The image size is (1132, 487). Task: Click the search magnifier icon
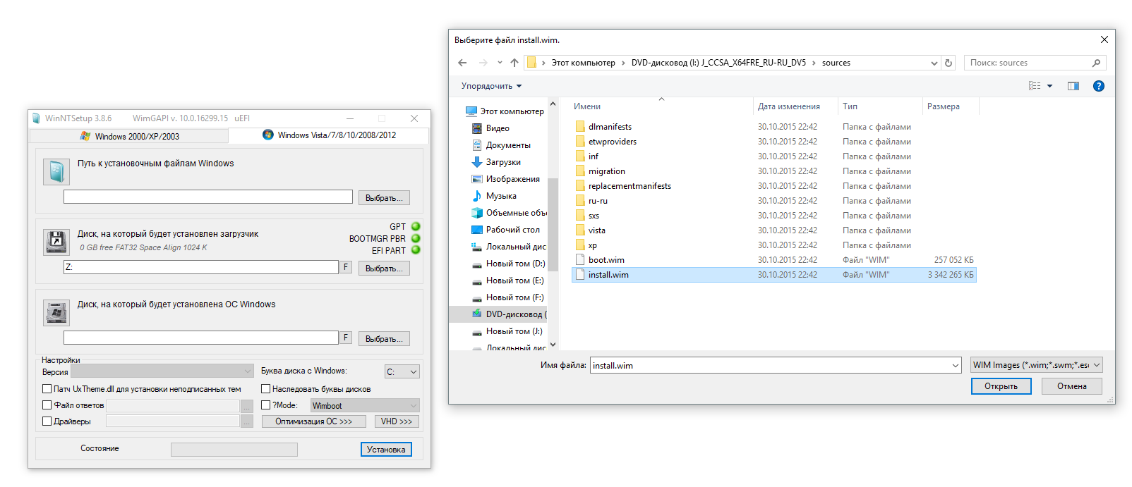[x=1096, y=63]
